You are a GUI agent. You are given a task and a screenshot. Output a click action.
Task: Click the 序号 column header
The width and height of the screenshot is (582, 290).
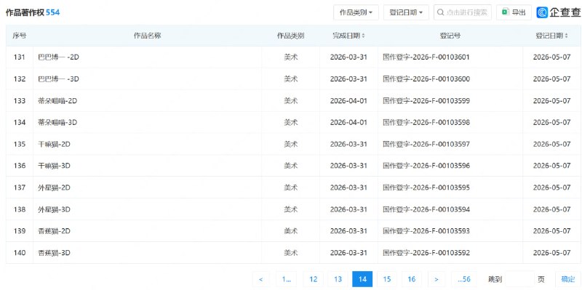20,36
